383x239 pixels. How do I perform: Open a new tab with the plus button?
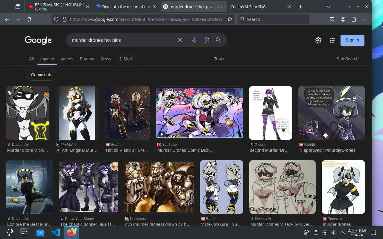point(300,7)
